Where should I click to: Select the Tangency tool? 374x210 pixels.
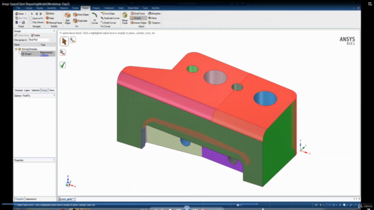coord(154,23)
